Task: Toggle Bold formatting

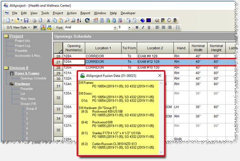Action: click(x=137, y=27)
